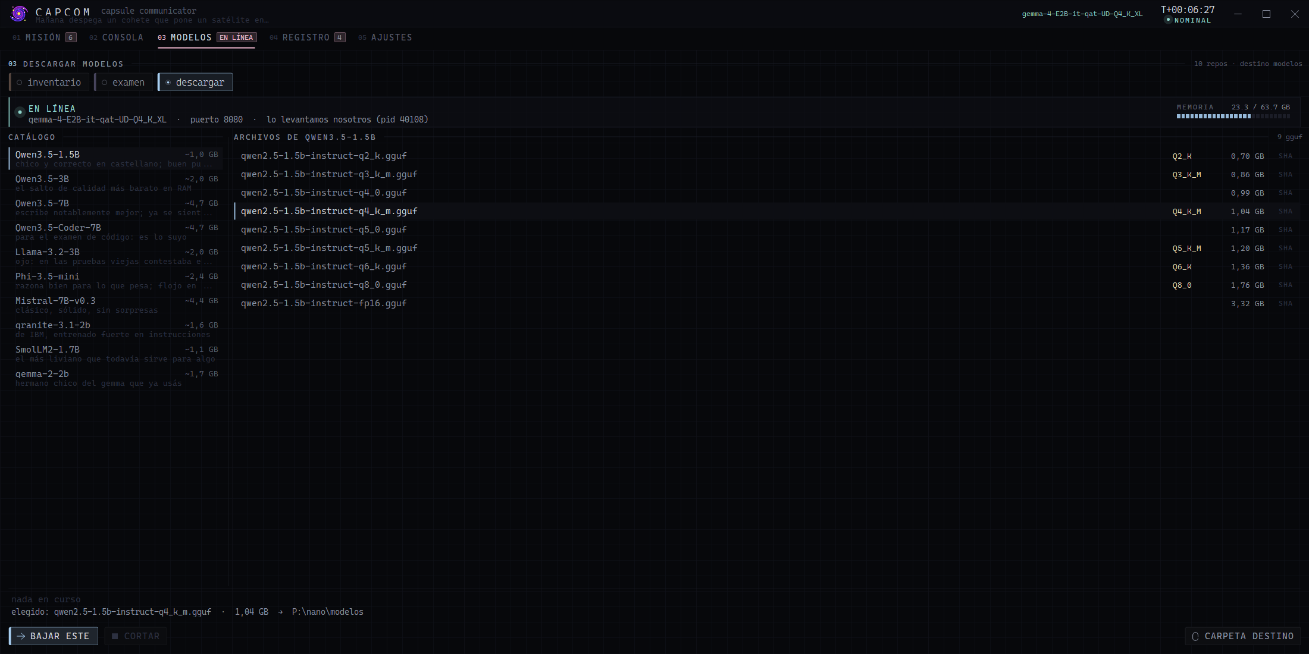Select the inventario radio tab
This screenshot has height=654, width=1309.
coord(49,82)
